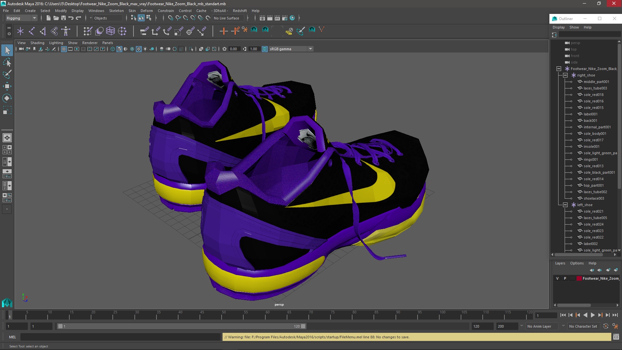Select the Move tool in toolbox
Viewport: 622px width, 350px height.
click(7, 86)
